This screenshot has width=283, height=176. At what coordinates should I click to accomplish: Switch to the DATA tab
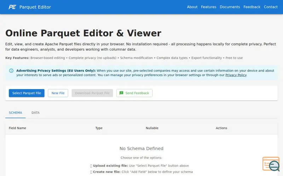[x=35, y=113]
